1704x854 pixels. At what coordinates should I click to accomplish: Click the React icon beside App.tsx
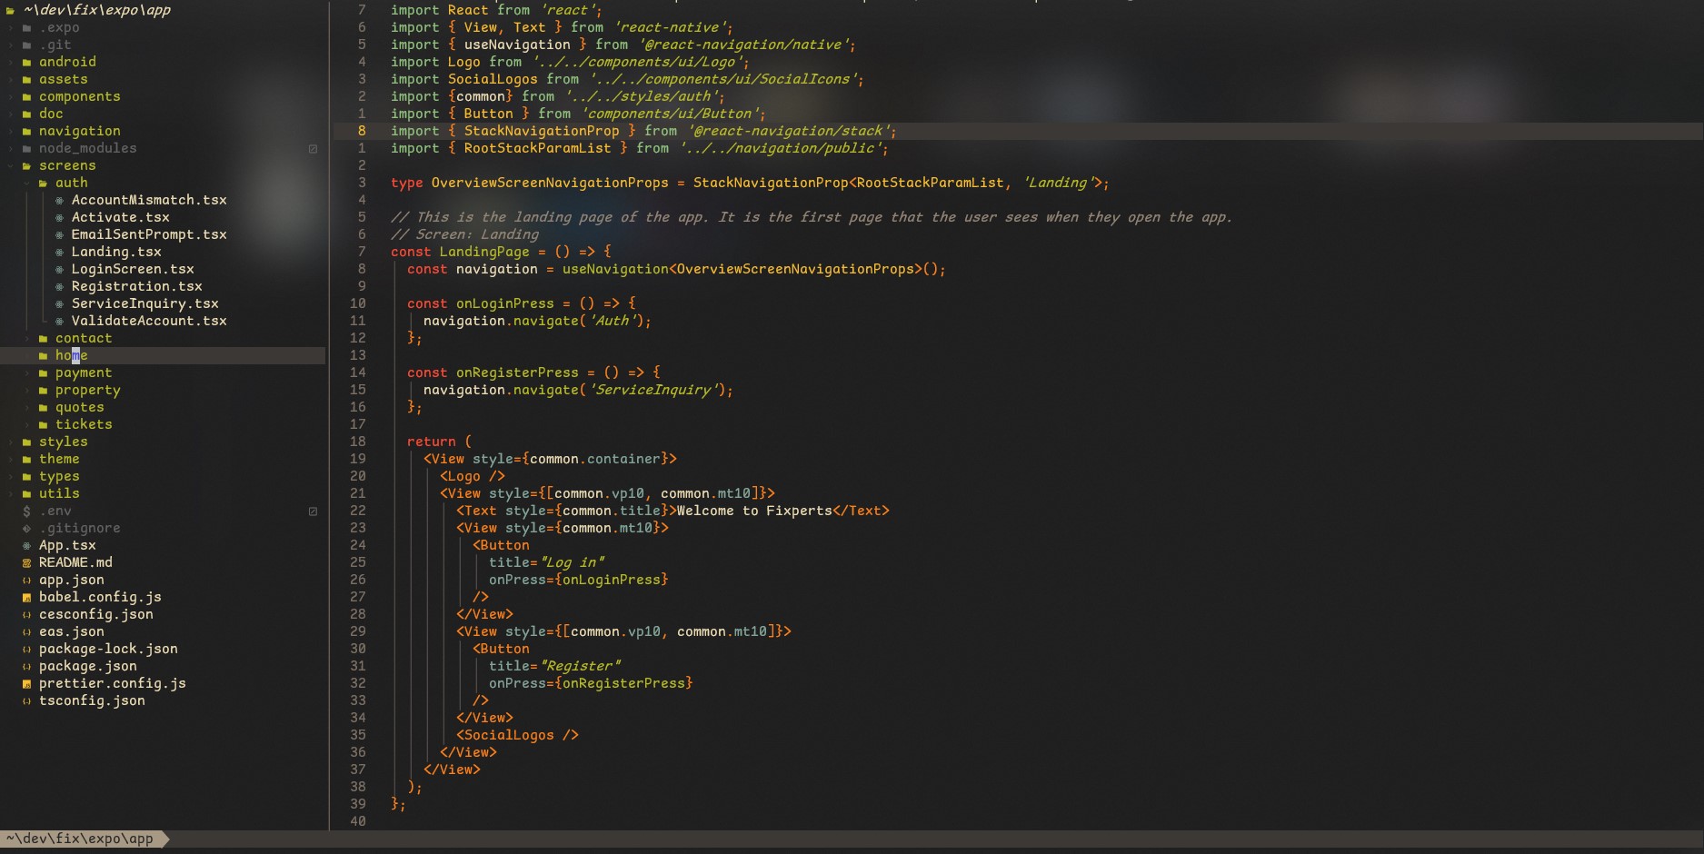pos(26,546)
